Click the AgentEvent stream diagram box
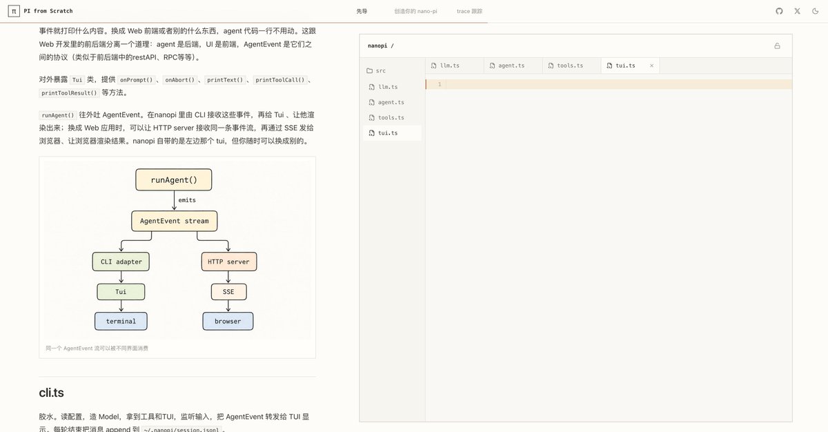828x432 pixels. (175, 222)
